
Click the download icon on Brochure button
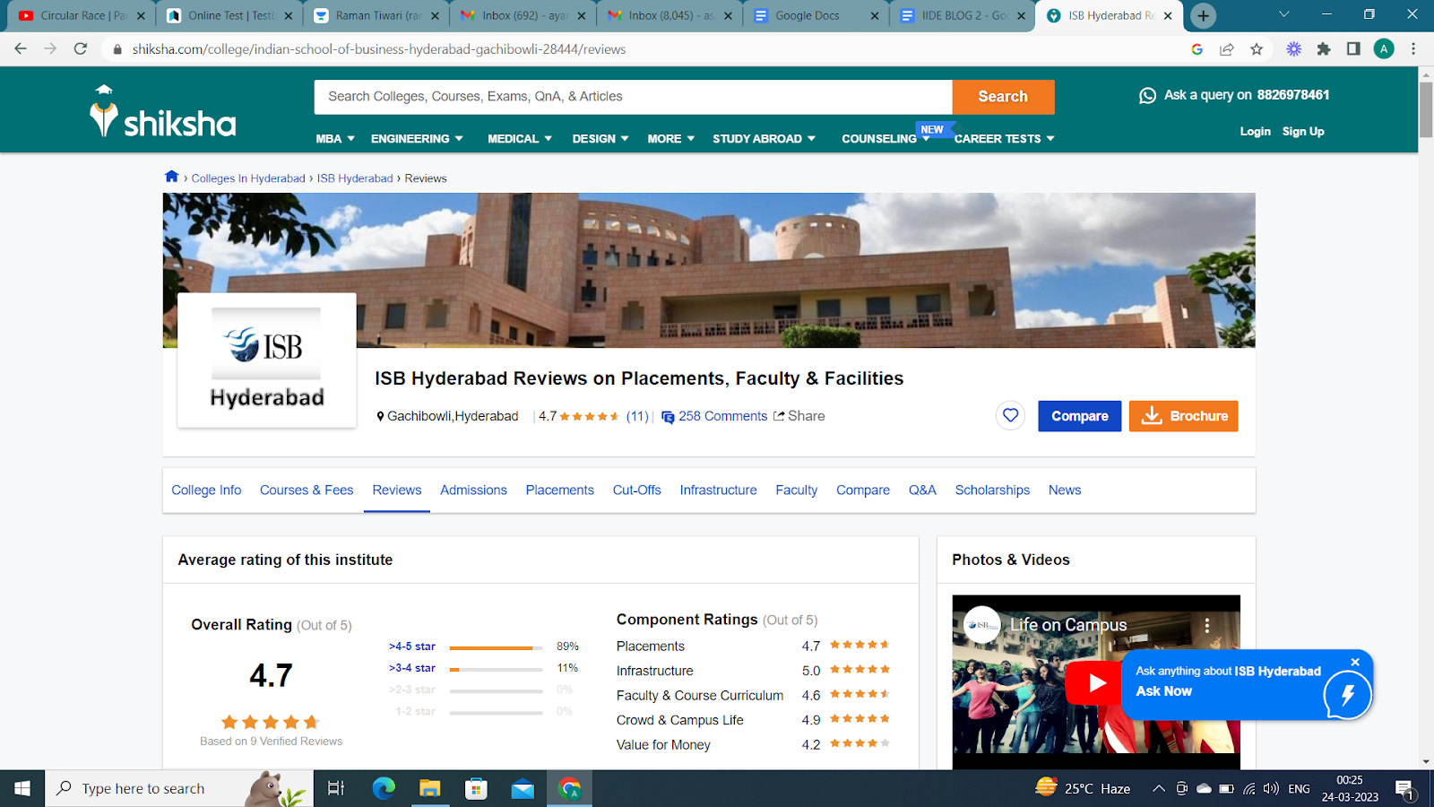[x=1151, y=415]
